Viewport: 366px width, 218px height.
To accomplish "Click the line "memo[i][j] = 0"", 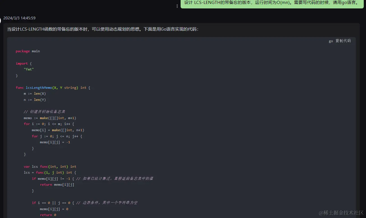I will [54, 209].
